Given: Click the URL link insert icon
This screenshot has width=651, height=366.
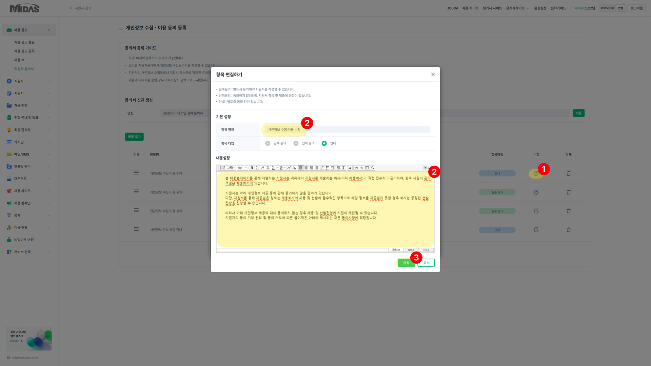Looking at the screenshot, I should 356,168.
